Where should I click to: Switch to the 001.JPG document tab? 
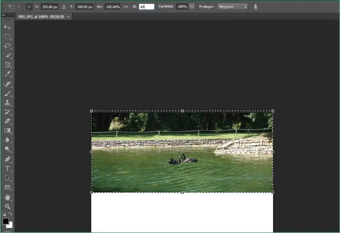click(41, 17)
